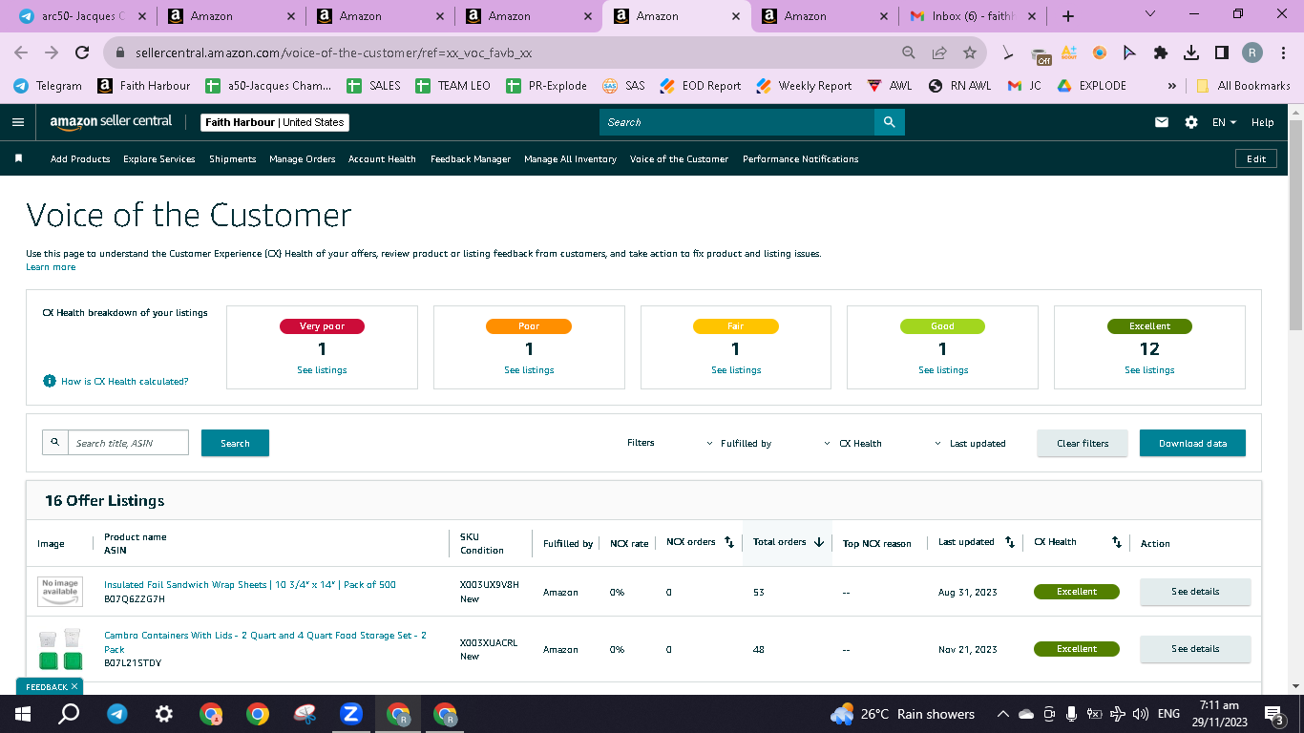The width and height of the screenshot is (1304, 733).
Task: Open the Chrome profile avatar R
Action: click(x=1252, y=53)
